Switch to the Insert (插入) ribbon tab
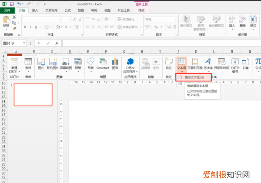This screenshot has height=183, width=261. click(35, 10)
